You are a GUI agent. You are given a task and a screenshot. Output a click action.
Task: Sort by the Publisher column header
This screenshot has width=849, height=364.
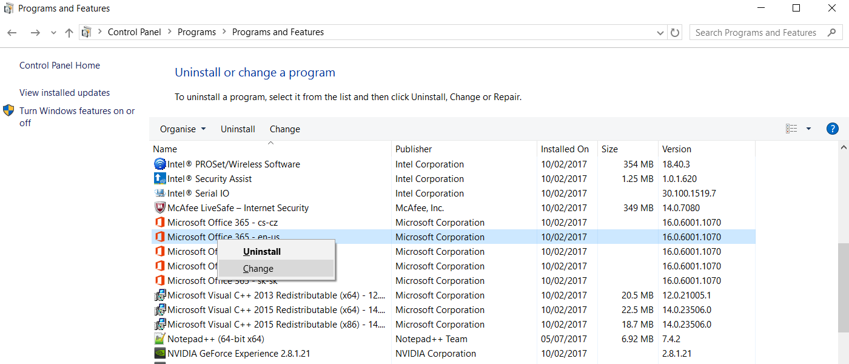coord(464,149)
